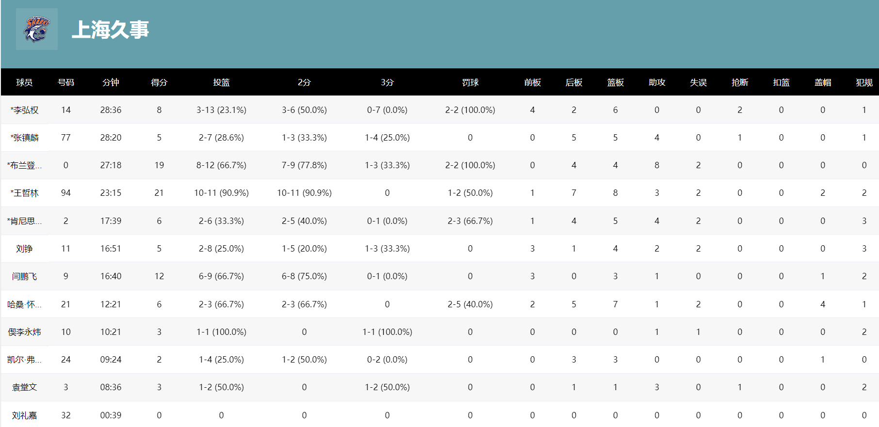Click player name 袁堂文
This screenshot has height=427, width=879.
tap(24, 387)
